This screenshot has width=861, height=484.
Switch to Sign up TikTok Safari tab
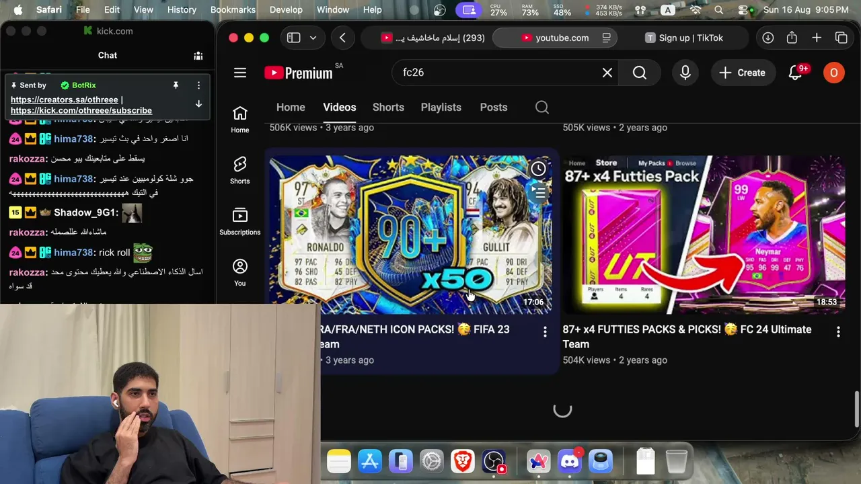(x=684, y=38)
